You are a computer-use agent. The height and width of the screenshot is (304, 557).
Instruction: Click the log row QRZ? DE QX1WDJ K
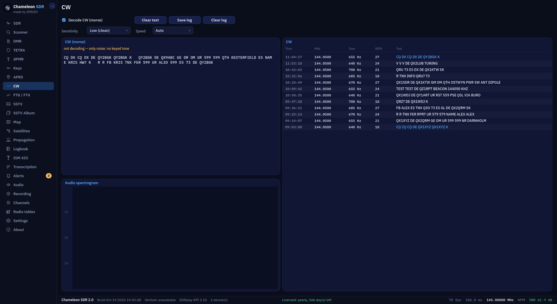click(x=417, y=102)
